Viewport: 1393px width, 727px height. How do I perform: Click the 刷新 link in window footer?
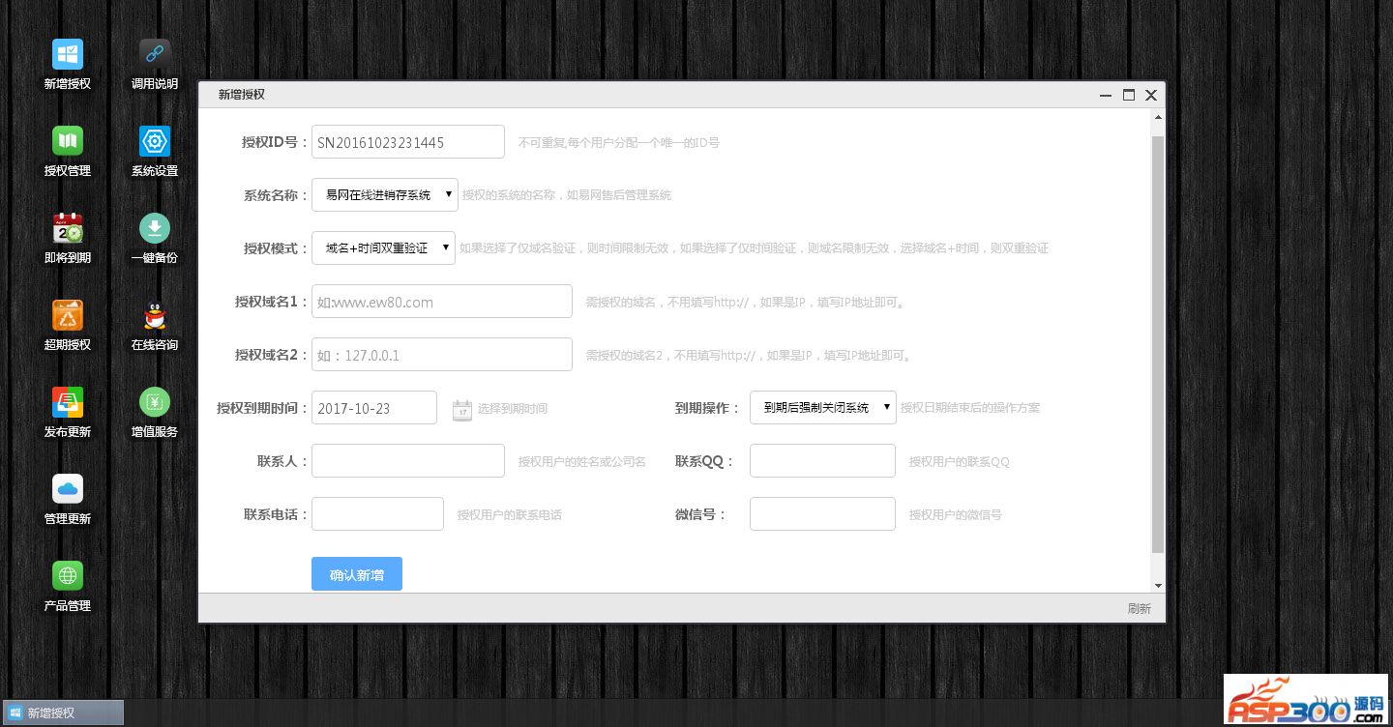click(1140, 609)
